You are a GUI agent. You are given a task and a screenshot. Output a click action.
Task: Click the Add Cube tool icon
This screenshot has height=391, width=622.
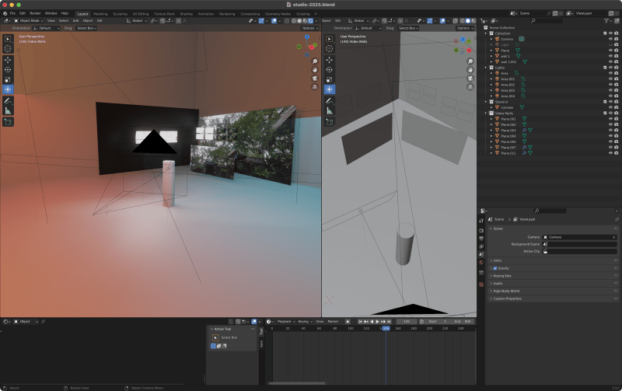[x=8, y=121]
